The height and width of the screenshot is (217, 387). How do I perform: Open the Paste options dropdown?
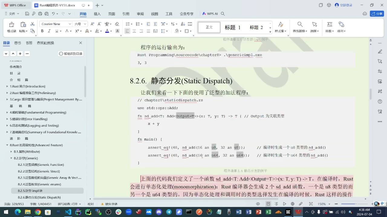(26, 31)
